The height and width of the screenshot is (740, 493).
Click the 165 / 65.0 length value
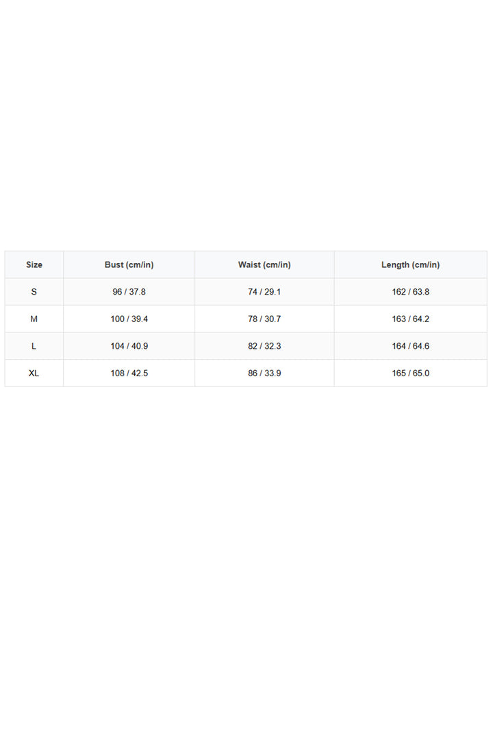coord(410,373)
